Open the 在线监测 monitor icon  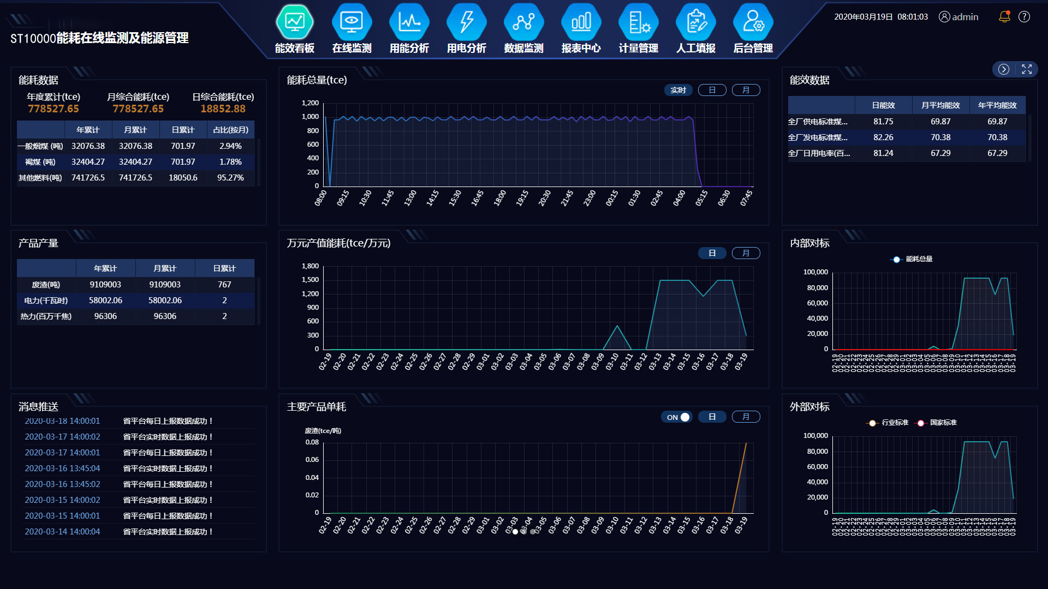[x=352, y=23]
